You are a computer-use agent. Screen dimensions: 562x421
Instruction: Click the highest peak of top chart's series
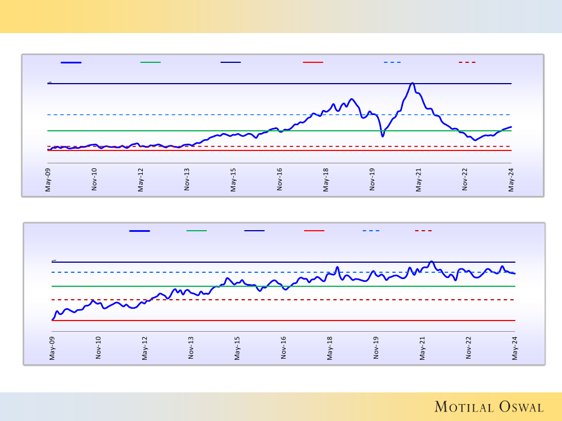pos(412,83)
